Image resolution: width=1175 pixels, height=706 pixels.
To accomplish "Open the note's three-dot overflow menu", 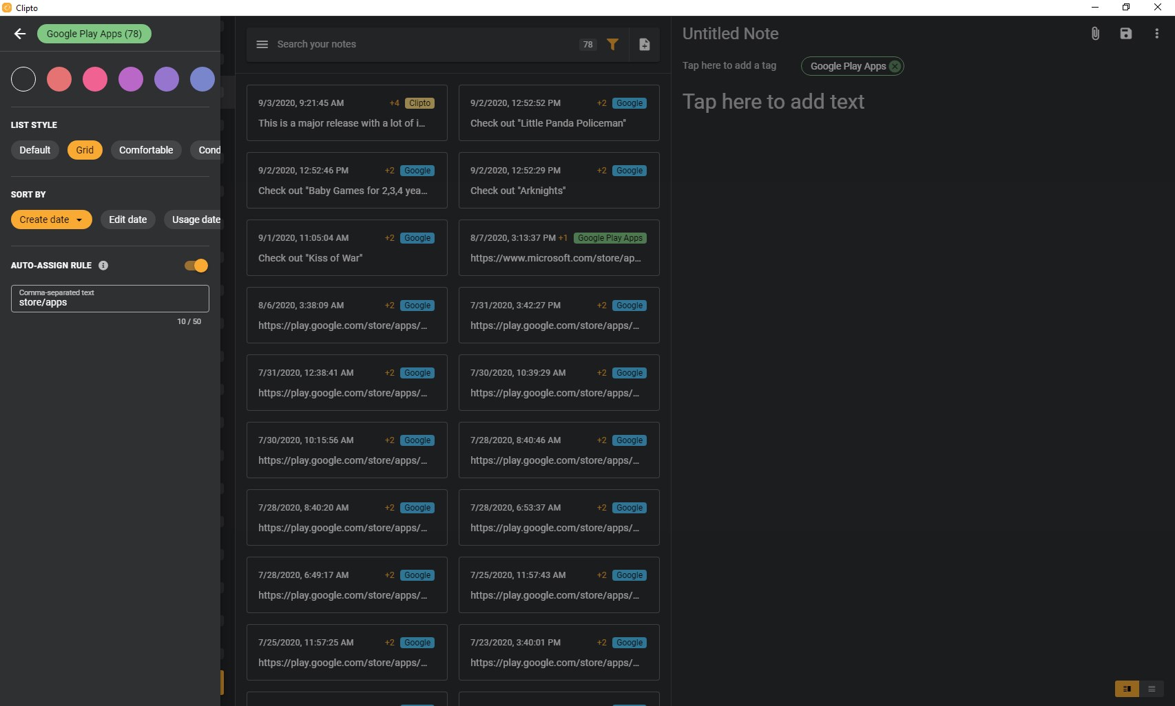I will coord(1156,34).
